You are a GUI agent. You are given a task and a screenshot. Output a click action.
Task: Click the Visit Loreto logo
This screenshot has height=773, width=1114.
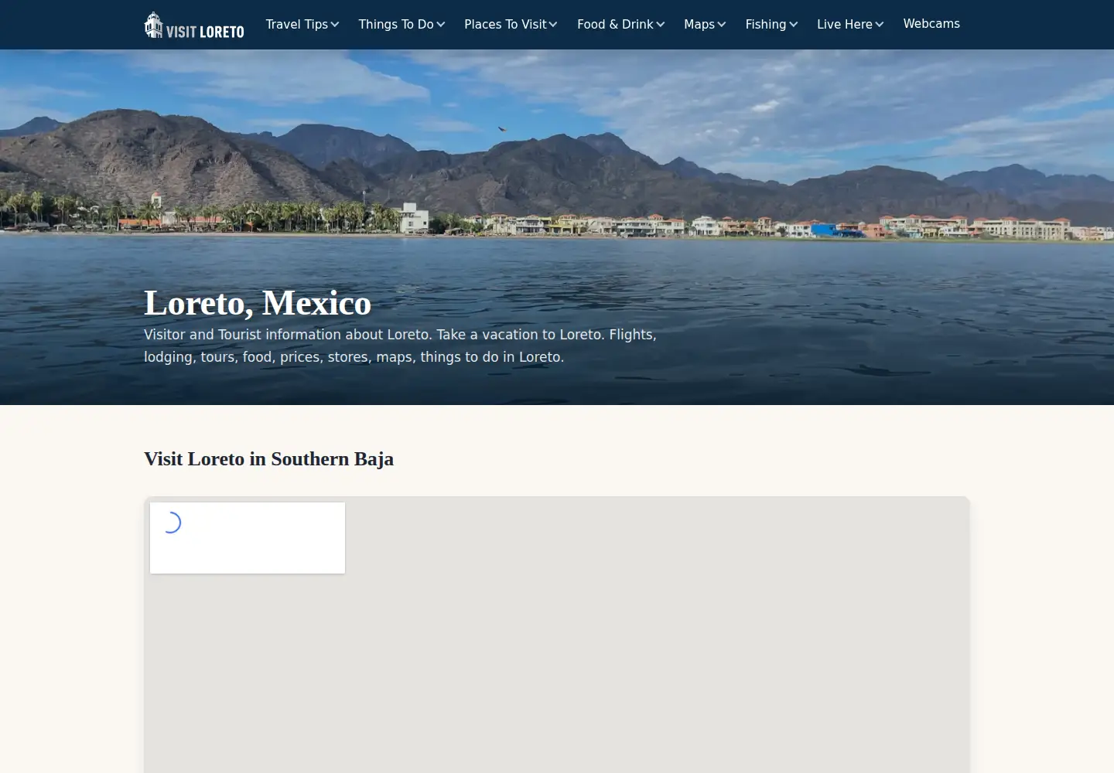pos(194,25)
